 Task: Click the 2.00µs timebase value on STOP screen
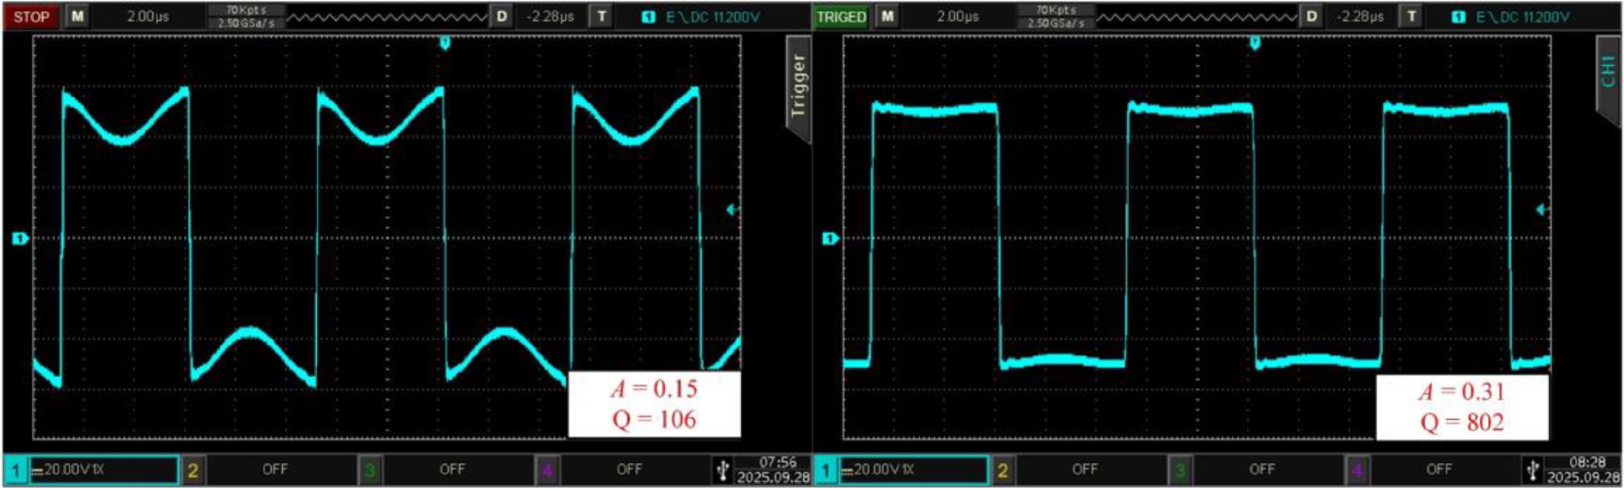pyautogui.click(x=147, y=16)
